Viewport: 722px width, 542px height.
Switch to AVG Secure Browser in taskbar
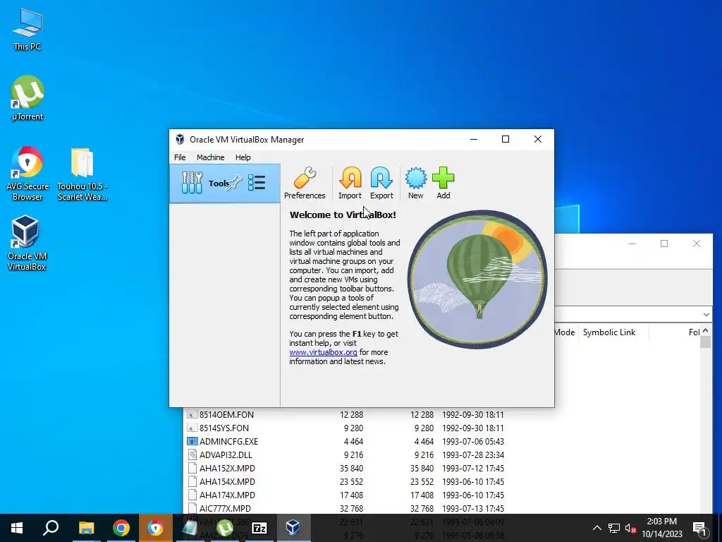(155, 528)
